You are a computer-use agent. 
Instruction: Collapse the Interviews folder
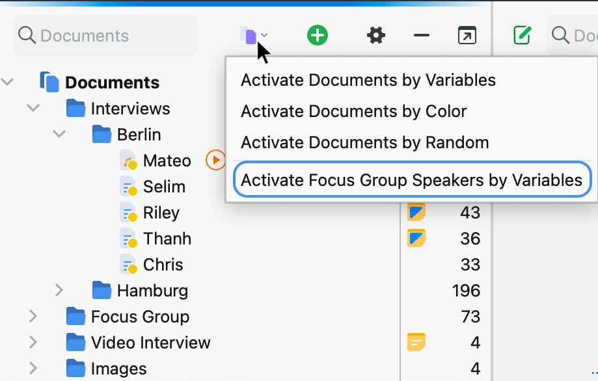pyautogui.click(x=33, y=108)
